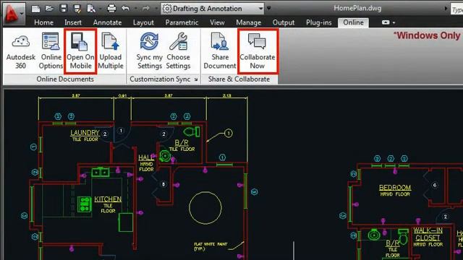Click Upload Multiple tool
The width and height of the screenshot is (463, 260).
111,51
